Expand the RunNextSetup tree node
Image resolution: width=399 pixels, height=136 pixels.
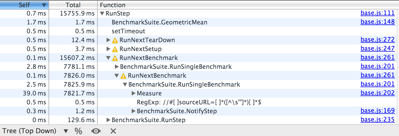click(x=109, y=49)
